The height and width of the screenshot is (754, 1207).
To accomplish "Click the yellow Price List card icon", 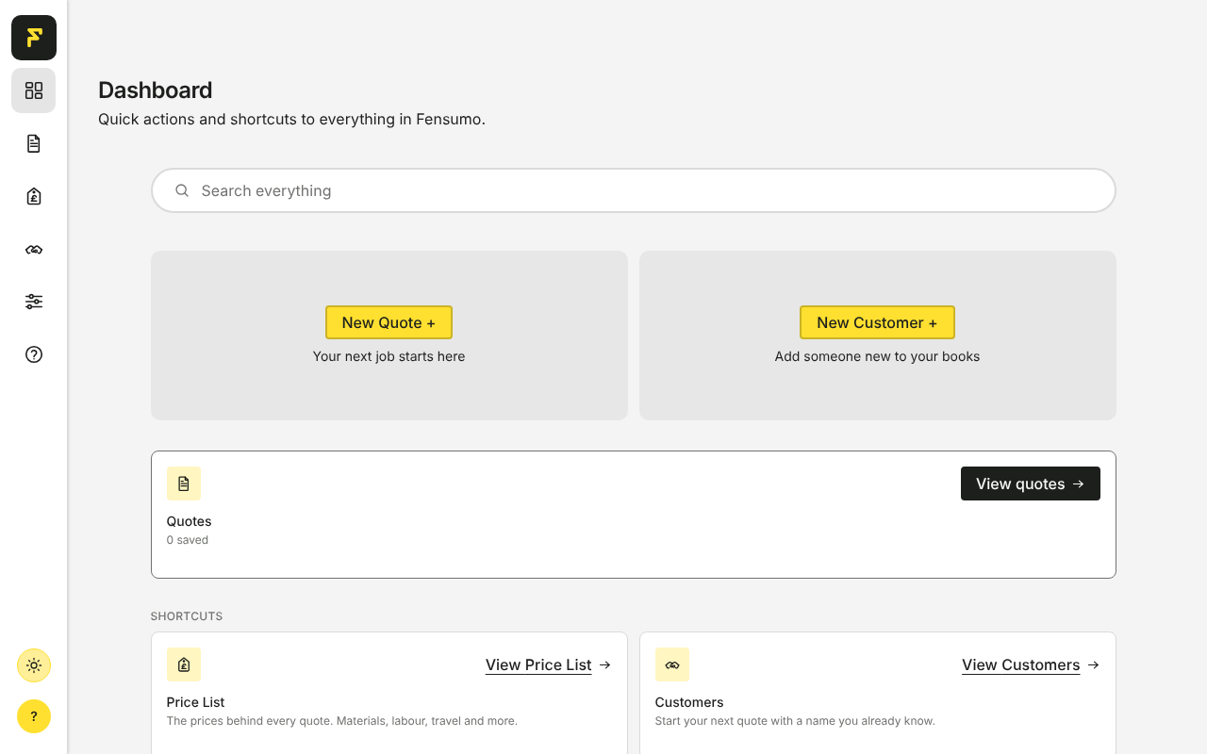I will (x=184, y=664).
